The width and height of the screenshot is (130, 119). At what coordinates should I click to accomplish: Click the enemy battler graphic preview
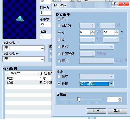[20, 19]
